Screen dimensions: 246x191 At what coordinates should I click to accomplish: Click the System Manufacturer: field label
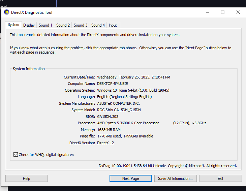[77, 103]
